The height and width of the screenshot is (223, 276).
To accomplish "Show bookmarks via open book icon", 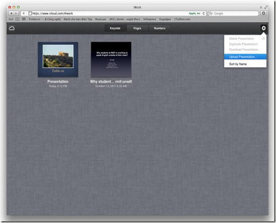I will [17, 19].
